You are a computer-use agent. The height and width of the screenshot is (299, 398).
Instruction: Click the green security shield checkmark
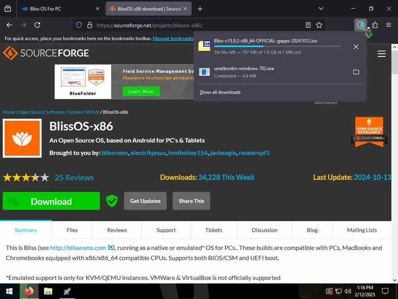click(112, 201)
